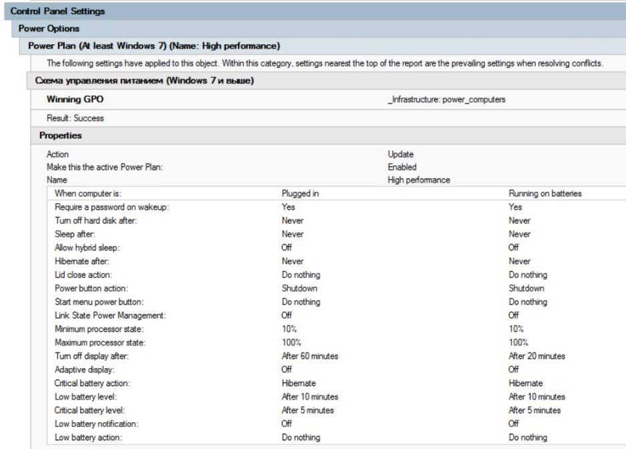Screen dimensions: 626x449
Task: Click plugged-in 10% minimum processor value
Action: point(289,329)
